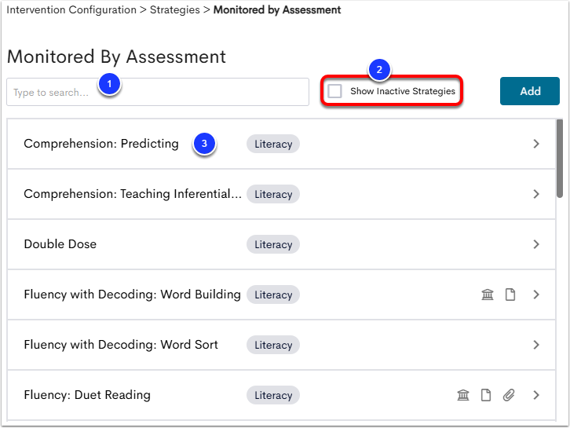The height and width of the screenshot is (428, 570).
Task: Expand Comprehension: Teaching Inferential row chevron
Action: tap(536, 194)
